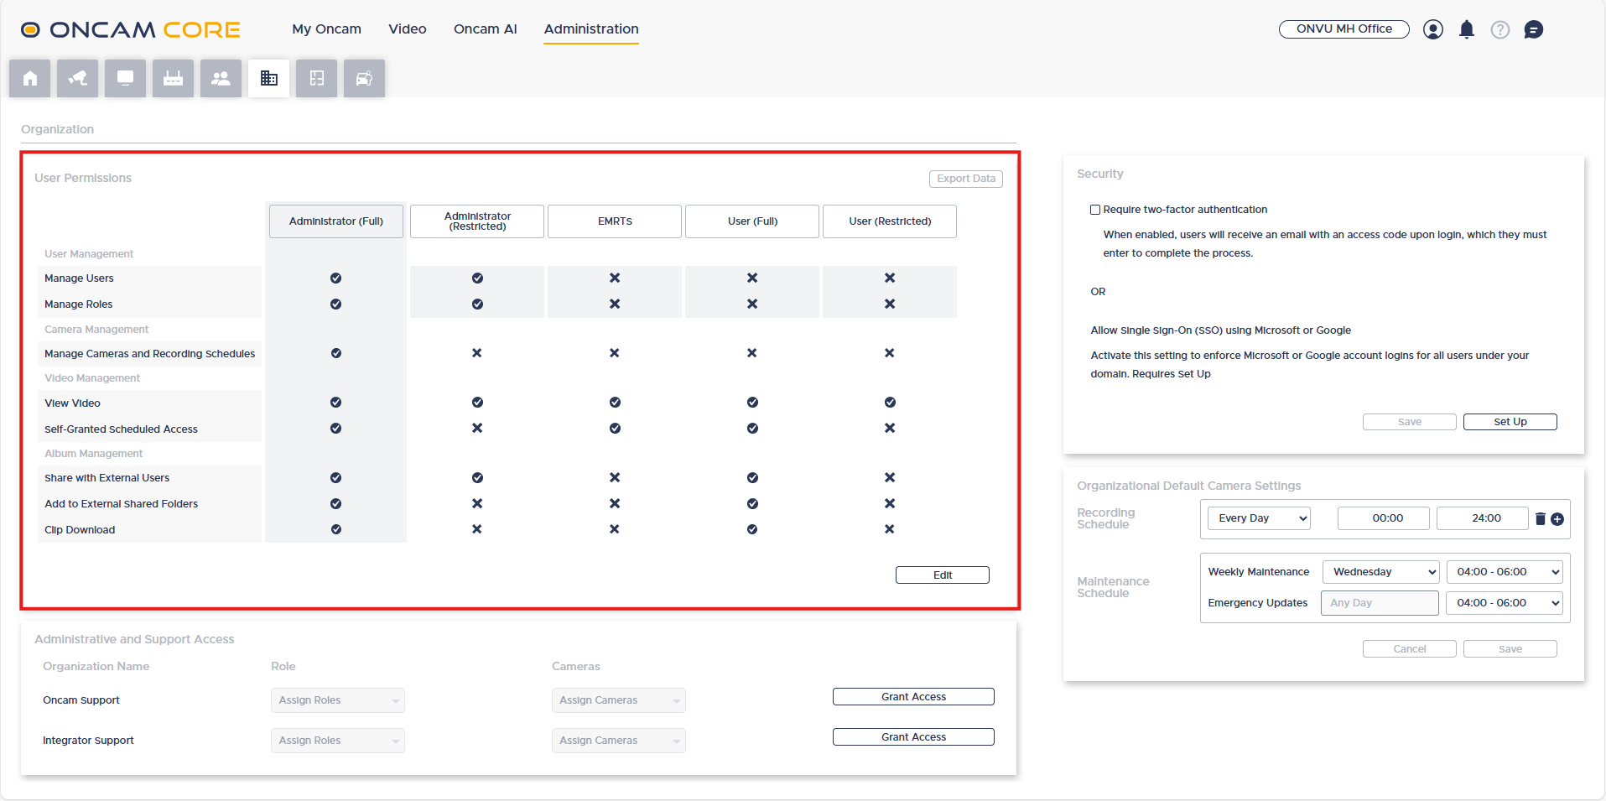
Task: Click the Self-Granted Scheduled Access row label
Action: pyautogui.click(x=121, y=429)
